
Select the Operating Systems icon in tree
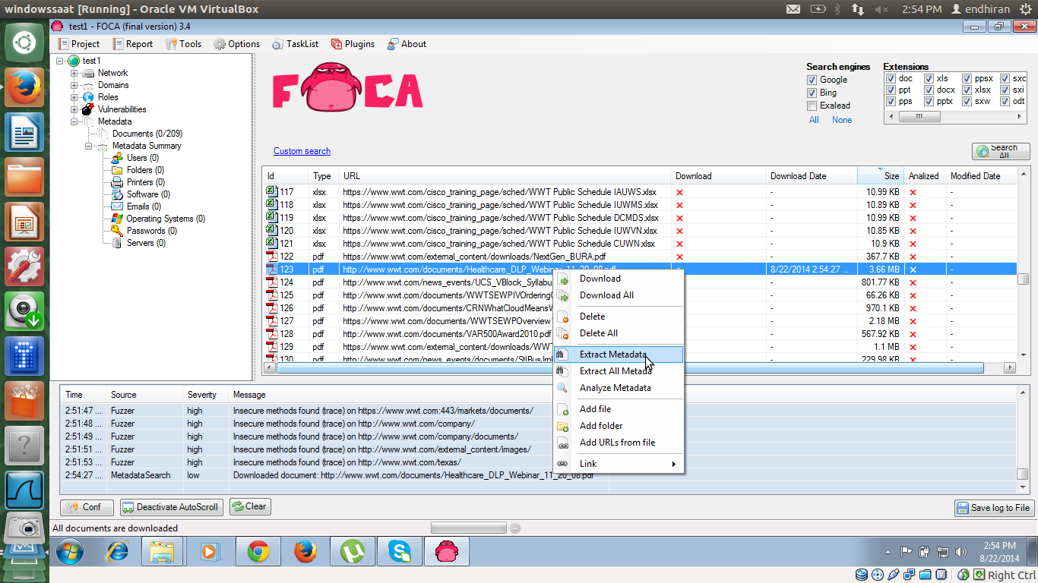tap(117, 219)
